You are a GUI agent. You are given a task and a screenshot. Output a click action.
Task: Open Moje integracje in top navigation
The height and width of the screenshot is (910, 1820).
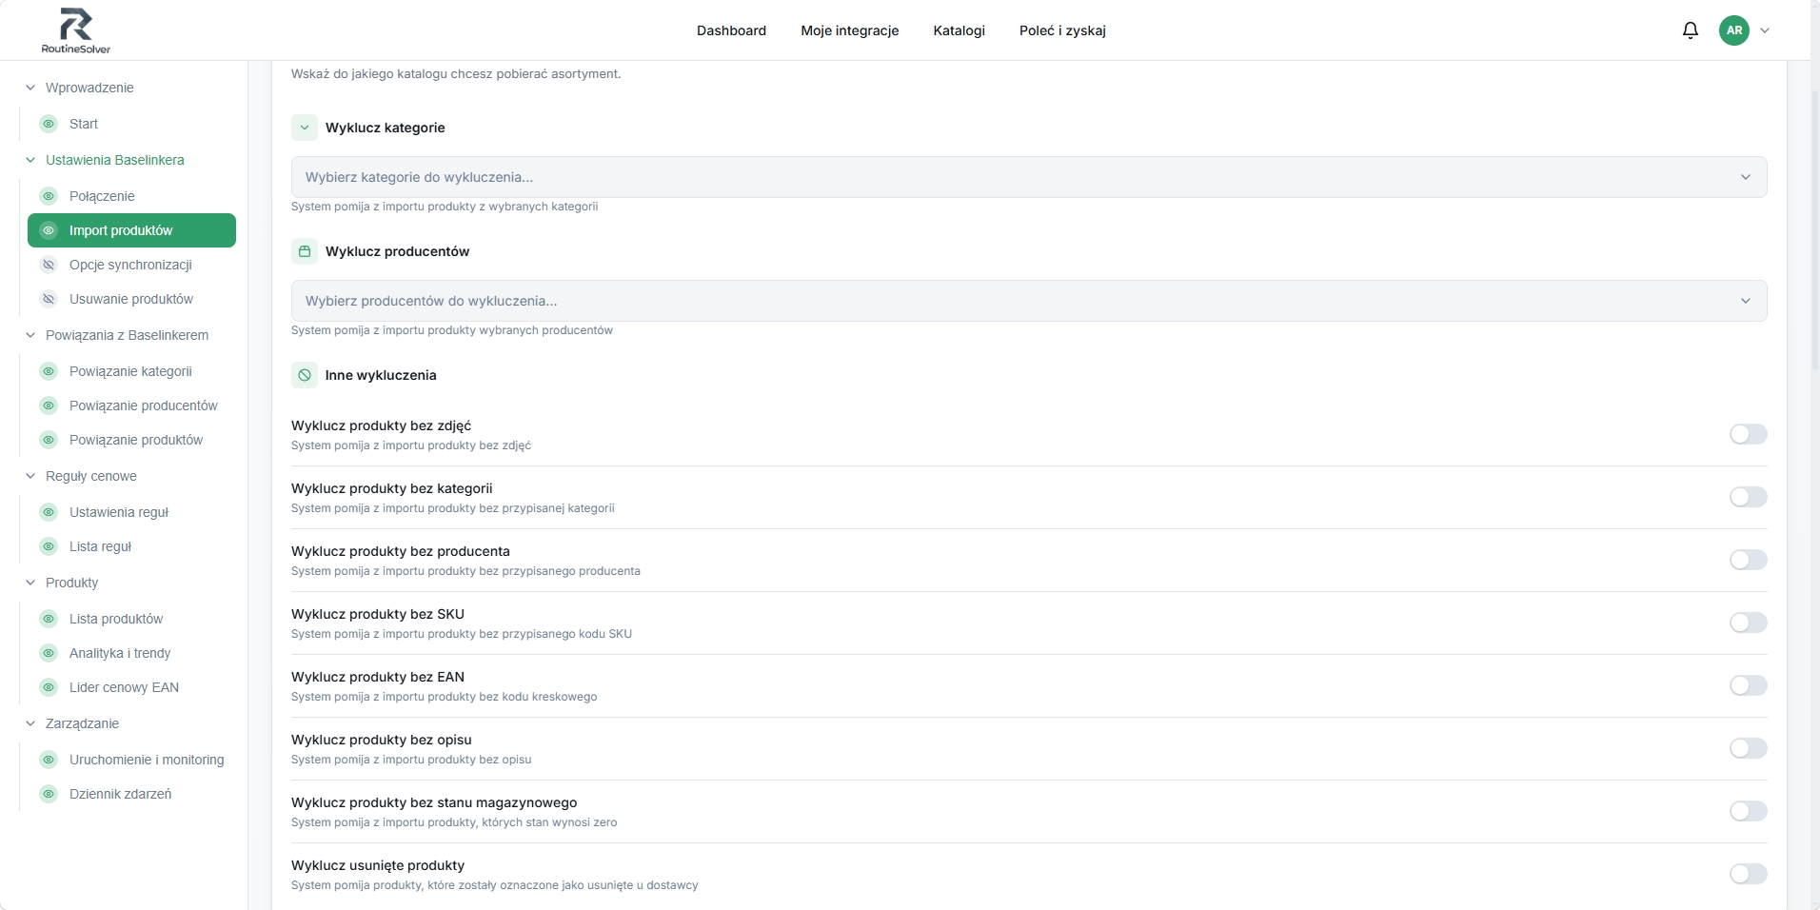coord(850,30)
